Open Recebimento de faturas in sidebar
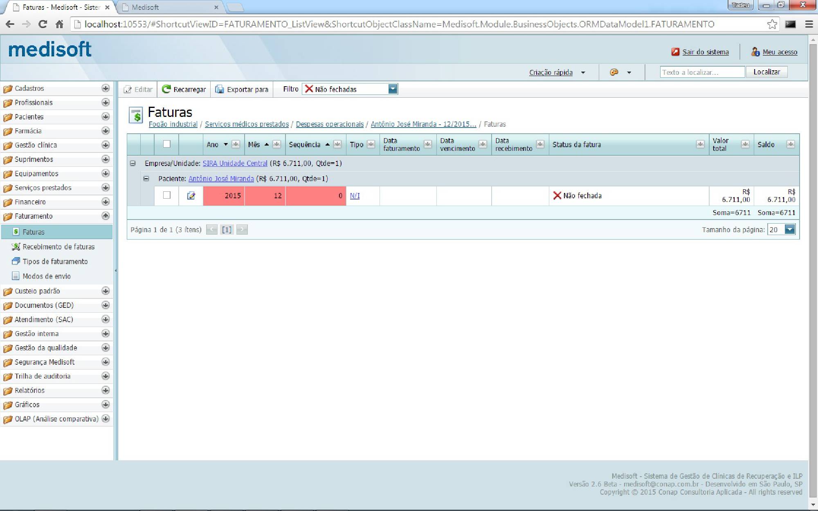The image size is (818, 511). (x=58, y=247)
